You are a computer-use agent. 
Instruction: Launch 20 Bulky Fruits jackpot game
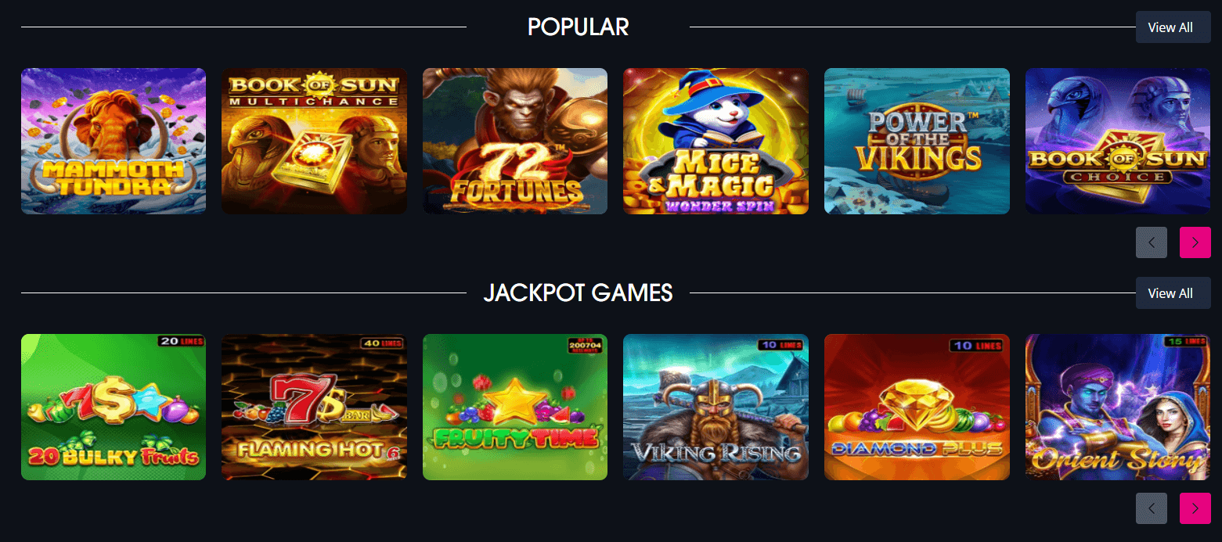[114, 407]
